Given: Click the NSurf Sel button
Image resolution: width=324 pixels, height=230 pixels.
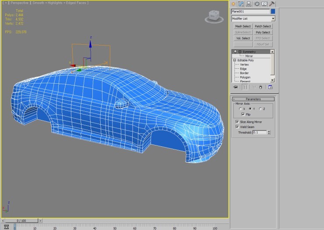Looking at the screenshot, I should coord(263,45).
